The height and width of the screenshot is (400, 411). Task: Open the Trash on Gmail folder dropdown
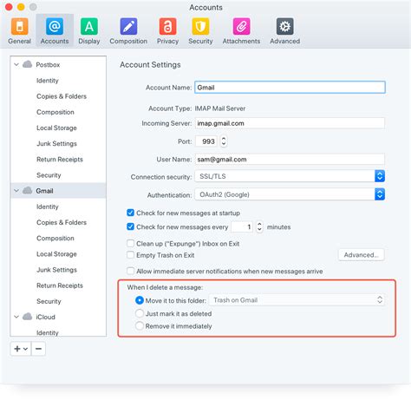point(297,300)
